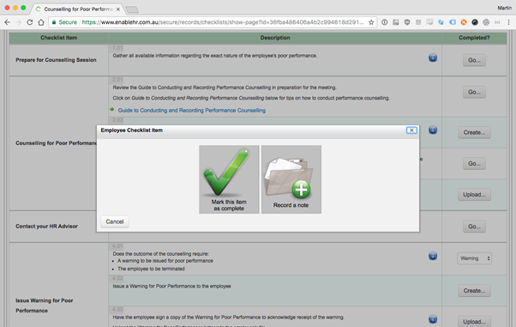Screen dimensions: 516x327
Task: Click the browser home icon
Action: click(x=41, y=22)
